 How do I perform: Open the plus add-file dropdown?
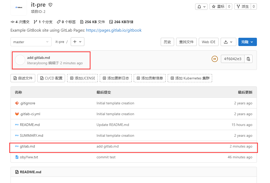(x=77, y=42)
